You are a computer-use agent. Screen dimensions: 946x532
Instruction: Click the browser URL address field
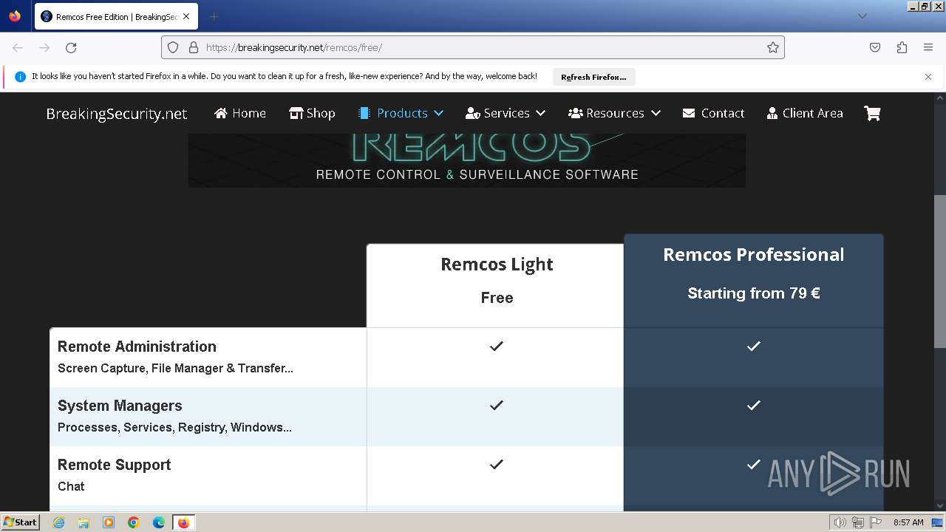473,47
